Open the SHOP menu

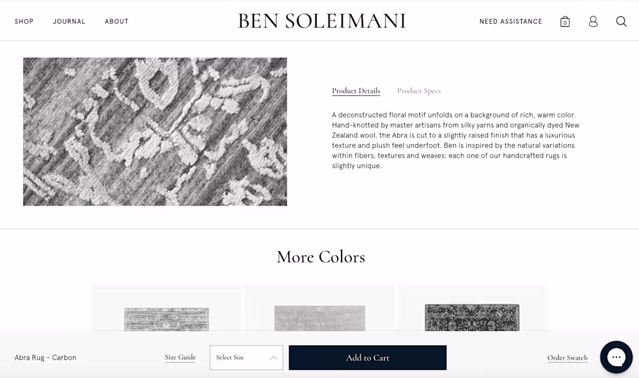(x=24, y=22)
